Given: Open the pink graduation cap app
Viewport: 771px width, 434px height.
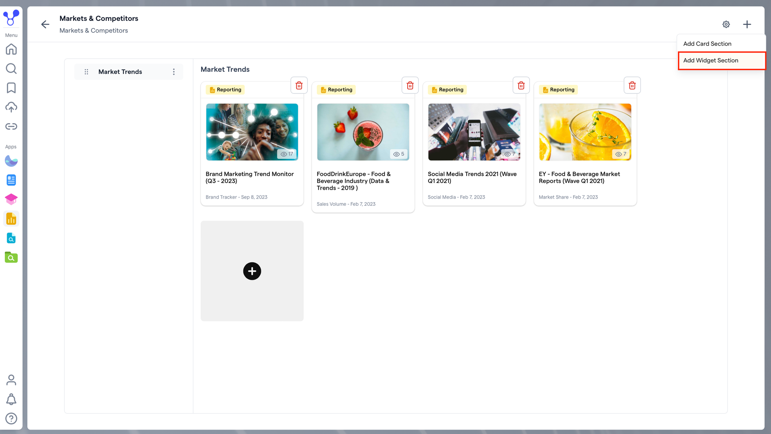Looking at the screenshot, I should (11, 199).
